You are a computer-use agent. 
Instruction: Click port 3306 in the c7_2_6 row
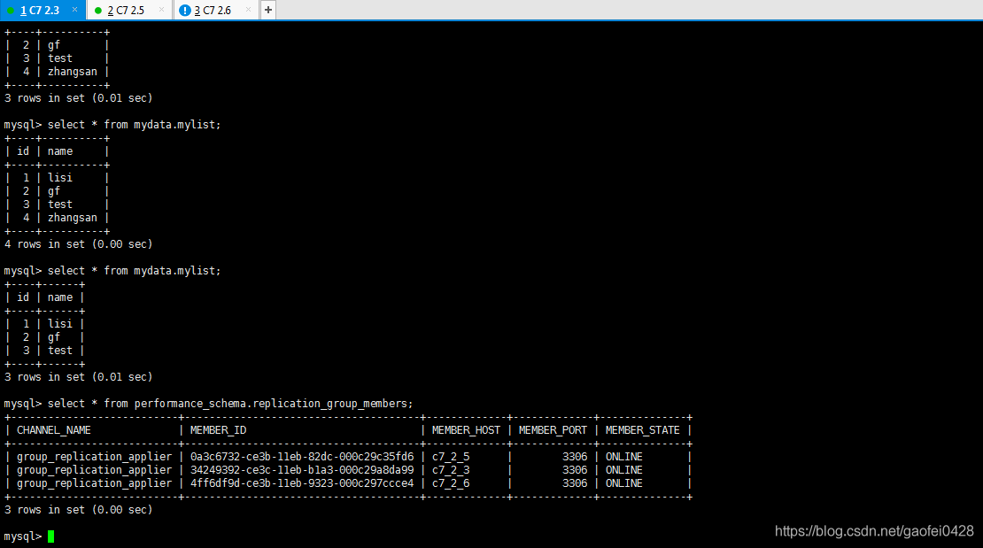(x=575, y=483)
